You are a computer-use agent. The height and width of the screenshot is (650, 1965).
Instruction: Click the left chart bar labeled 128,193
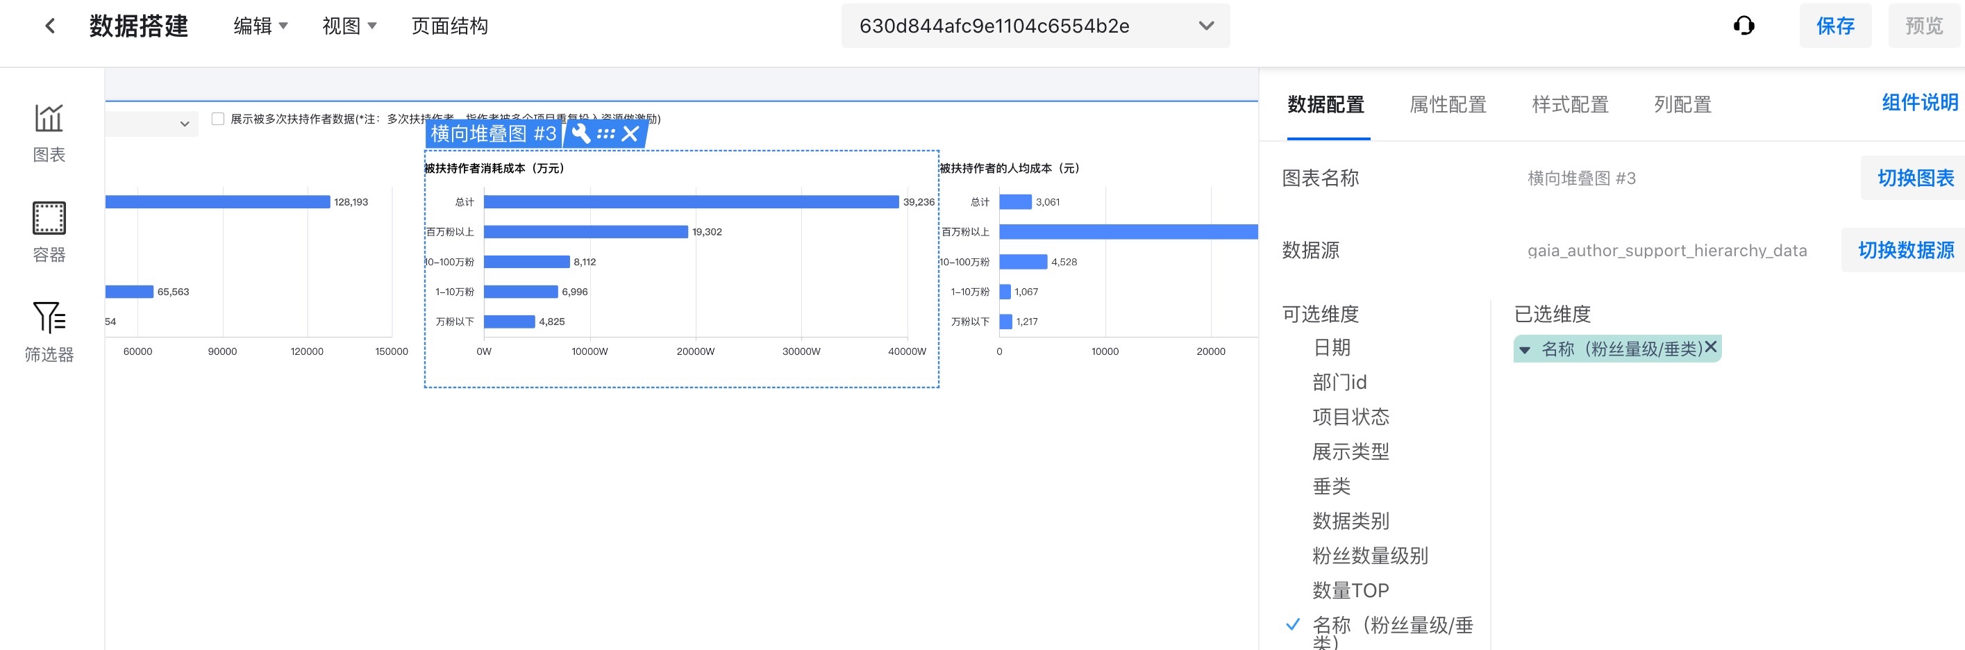(x=217, y=202)
